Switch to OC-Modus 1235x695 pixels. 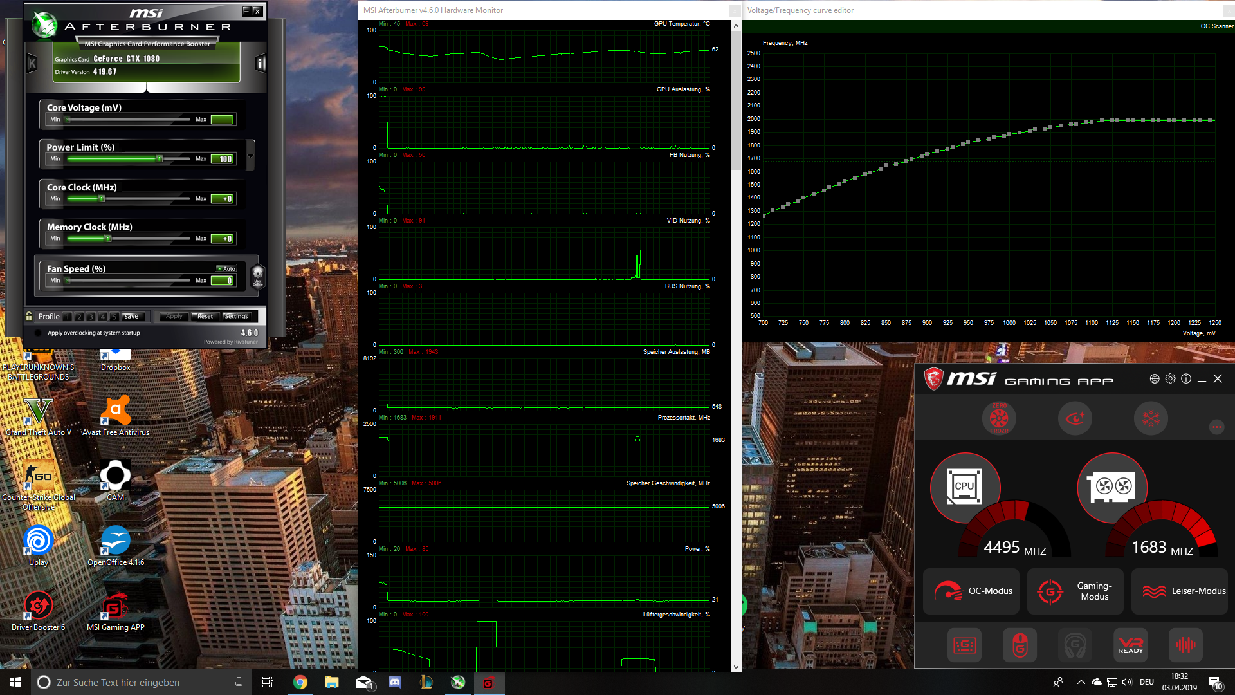972,591
